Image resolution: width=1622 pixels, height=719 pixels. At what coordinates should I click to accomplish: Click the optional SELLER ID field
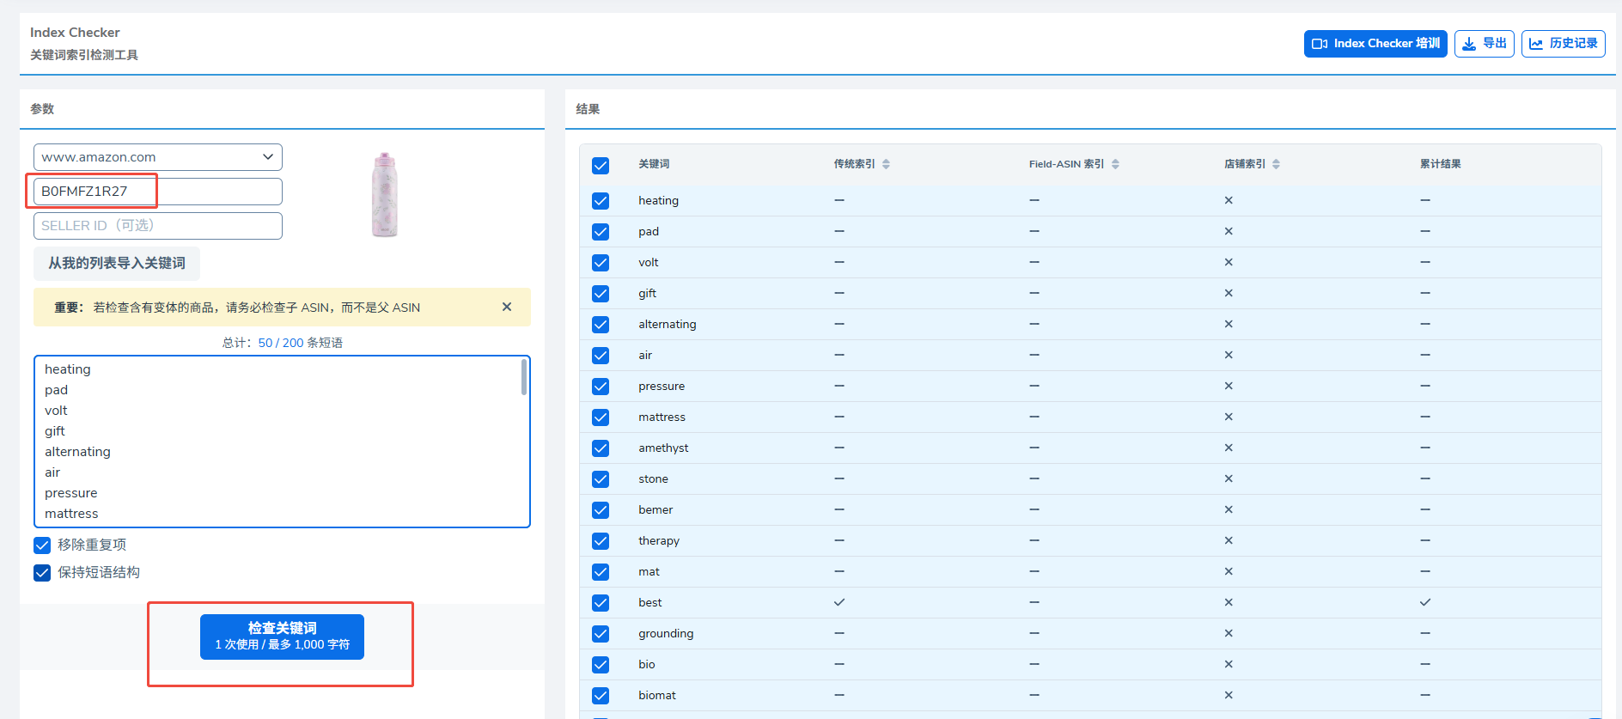click(158, 226)
